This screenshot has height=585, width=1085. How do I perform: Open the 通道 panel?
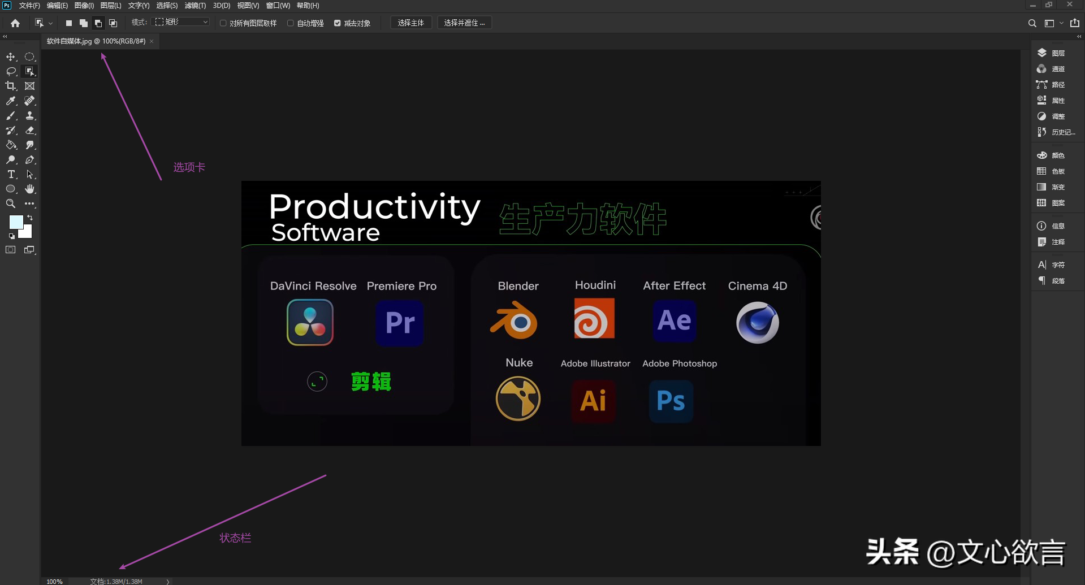[1052, 69]
